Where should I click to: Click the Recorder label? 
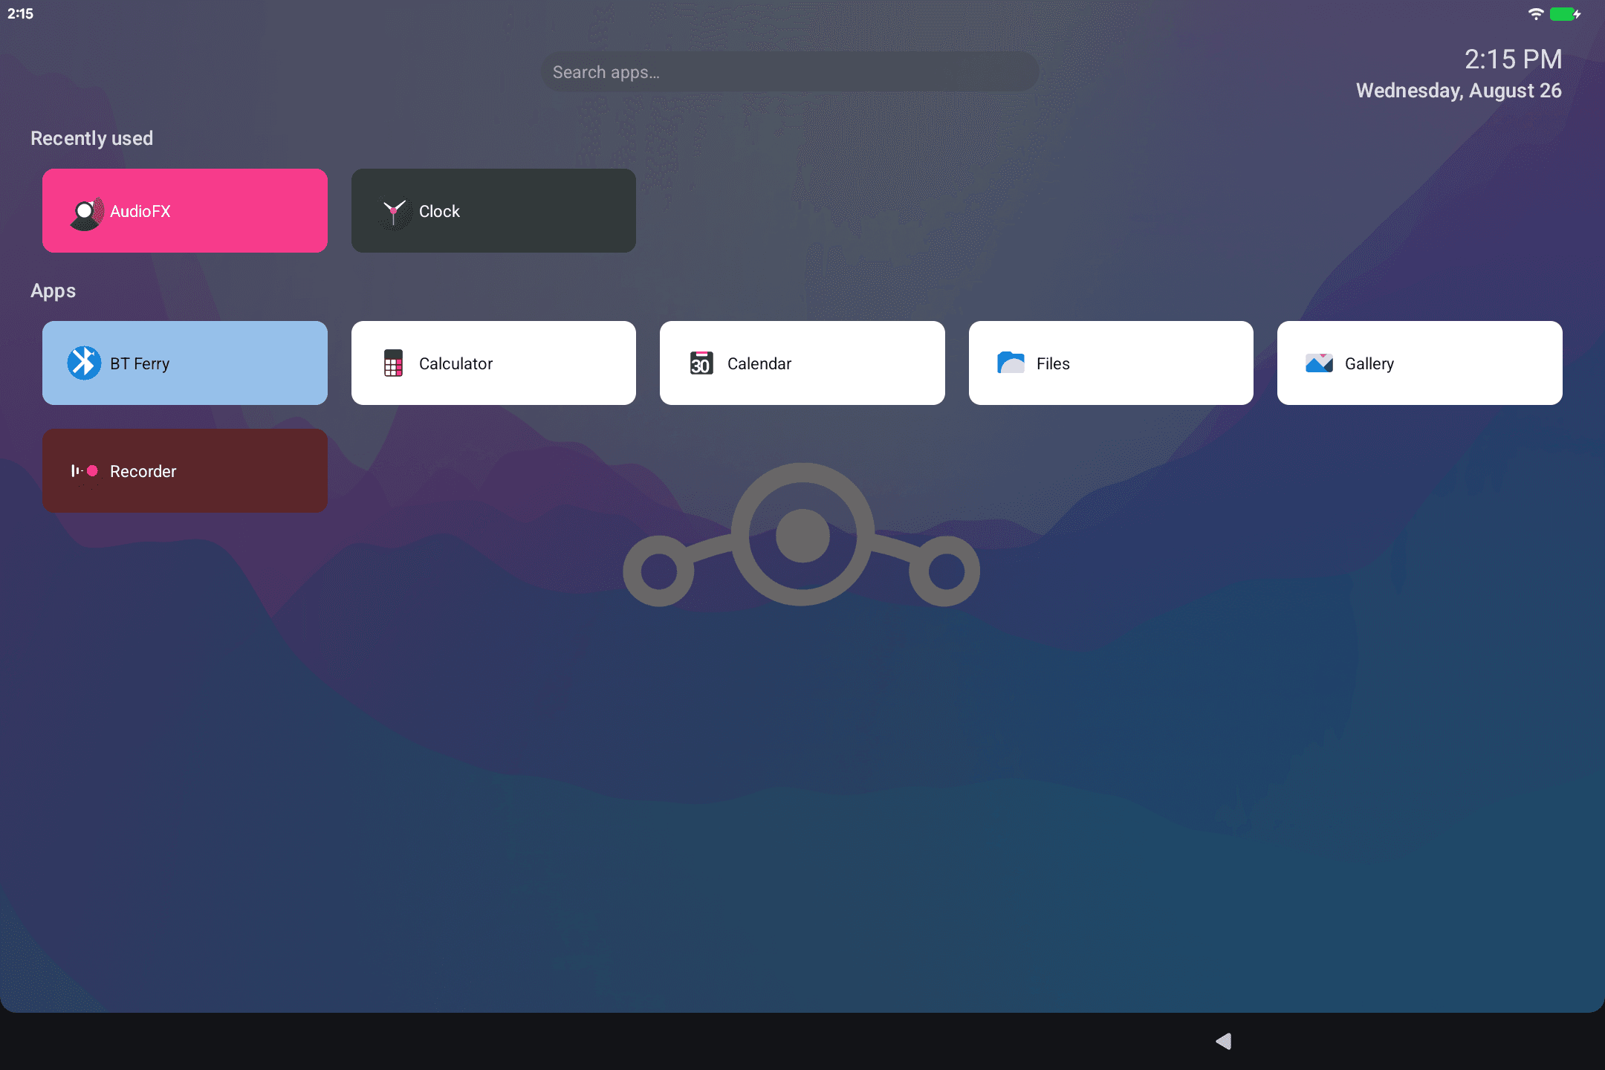click(143, 471)
